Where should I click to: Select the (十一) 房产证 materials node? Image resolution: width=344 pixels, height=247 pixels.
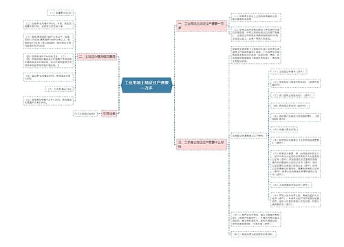pyautogui.click(x=256, y=220)
